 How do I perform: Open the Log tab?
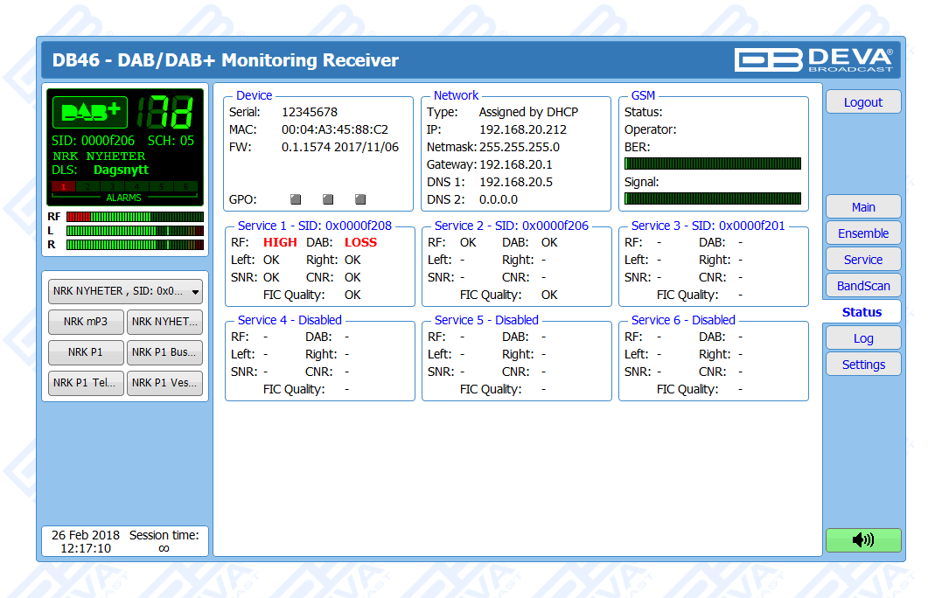click(862, 338)
